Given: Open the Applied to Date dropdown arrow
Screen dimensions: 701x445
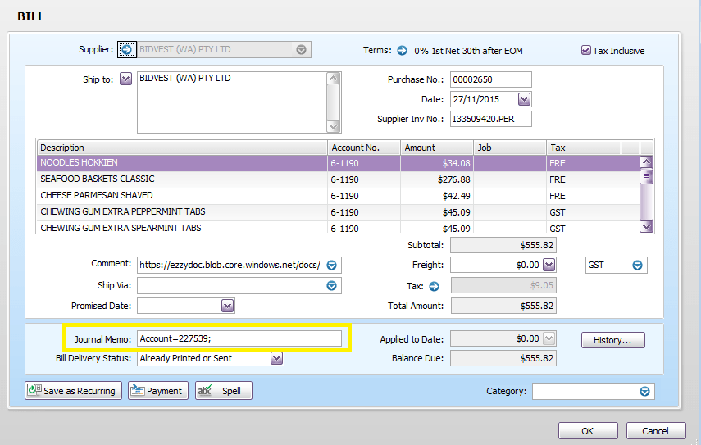Looking at the screenshot, I should [549, 338].
